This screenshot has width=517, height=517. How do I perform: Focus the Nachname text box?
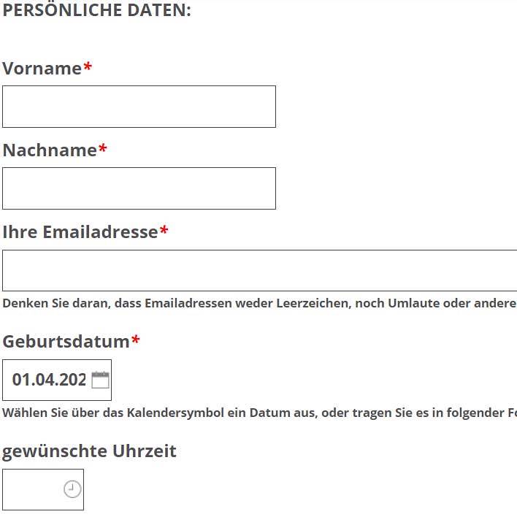click(139, 188)
